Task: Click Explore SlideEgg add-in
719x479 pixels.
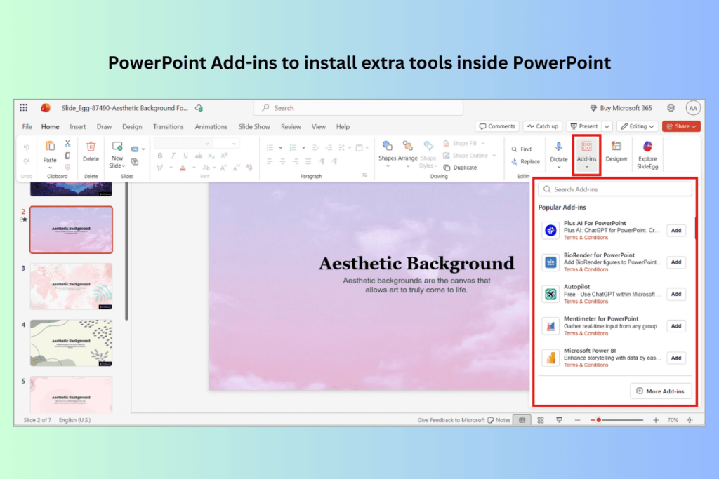Action: pyautogui.click(x=647, y=155)
